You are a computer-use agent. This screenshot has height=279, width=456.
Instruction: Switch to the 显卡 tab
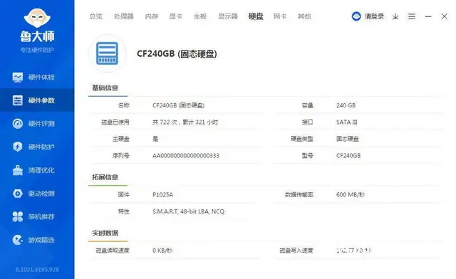[x=176, y=16]
